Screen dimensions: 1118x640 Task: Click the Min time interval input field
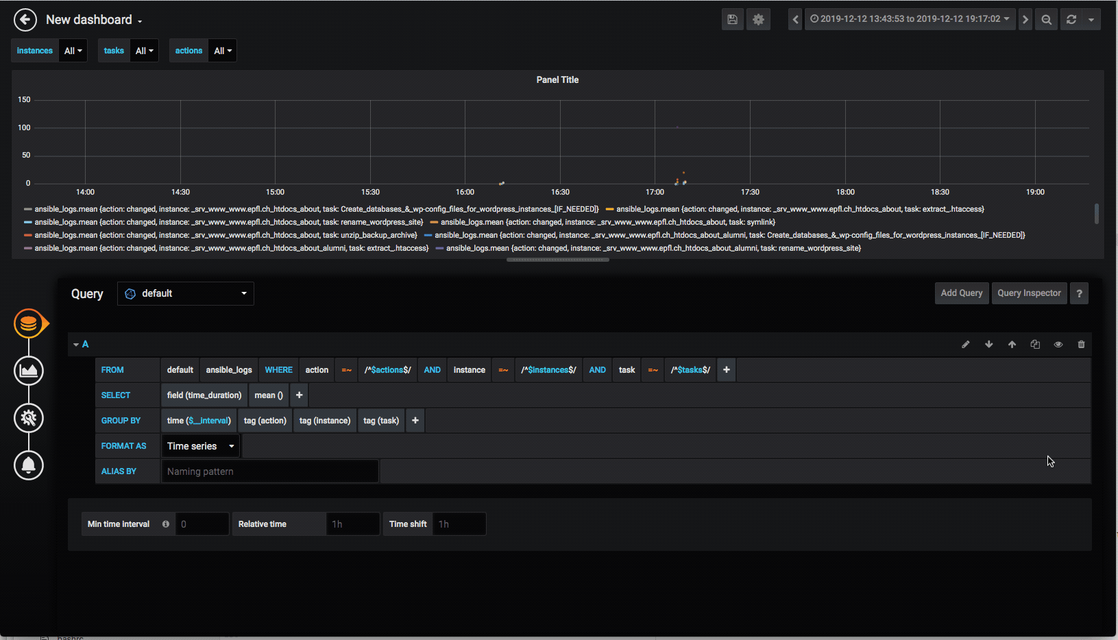coord(202,524)
